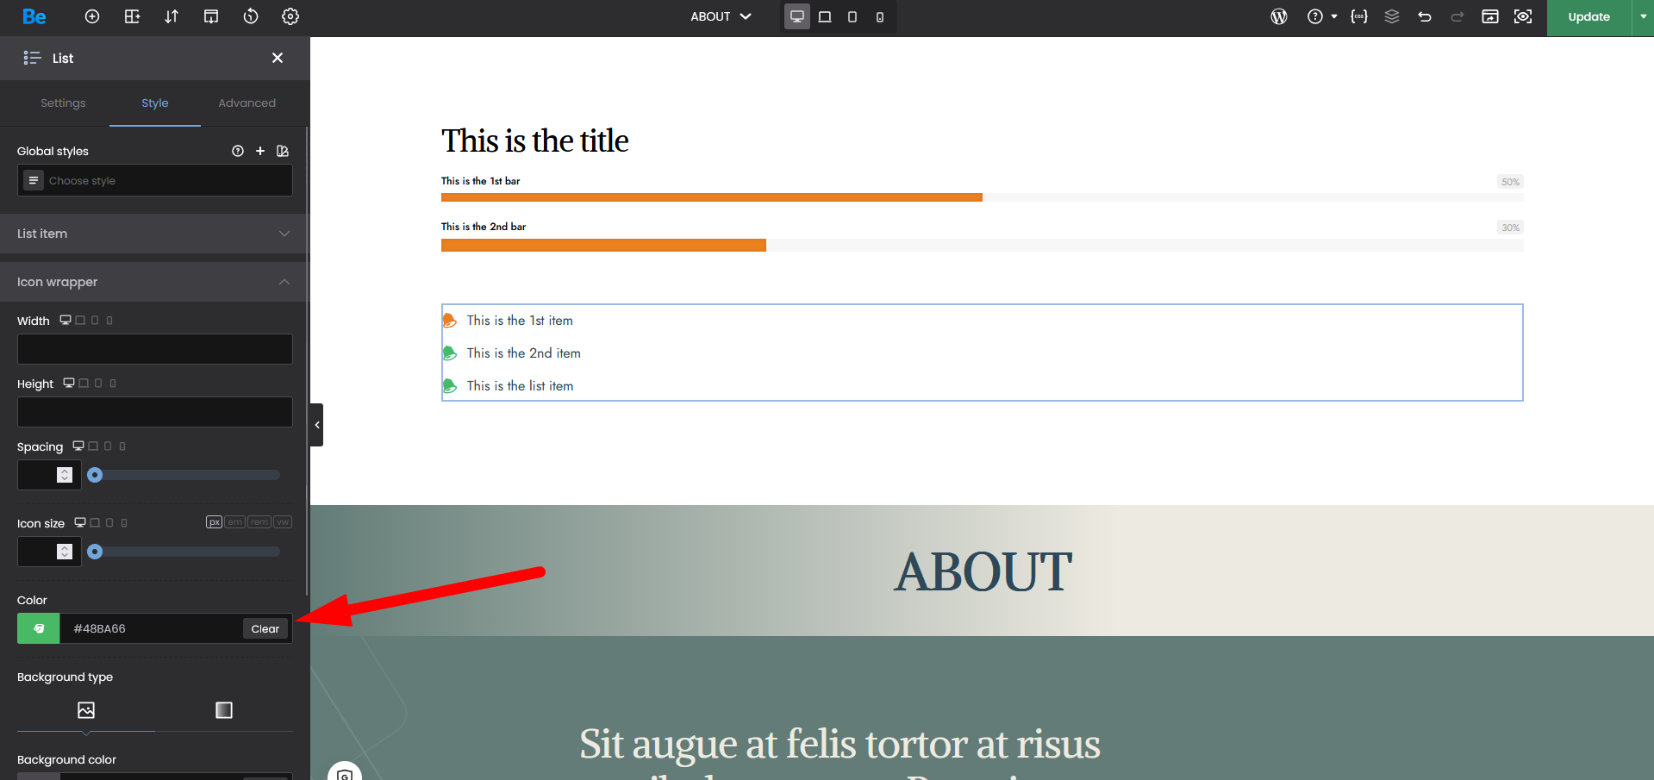
Task: Click the WordPress logo icon
Action: [1279, 16]
